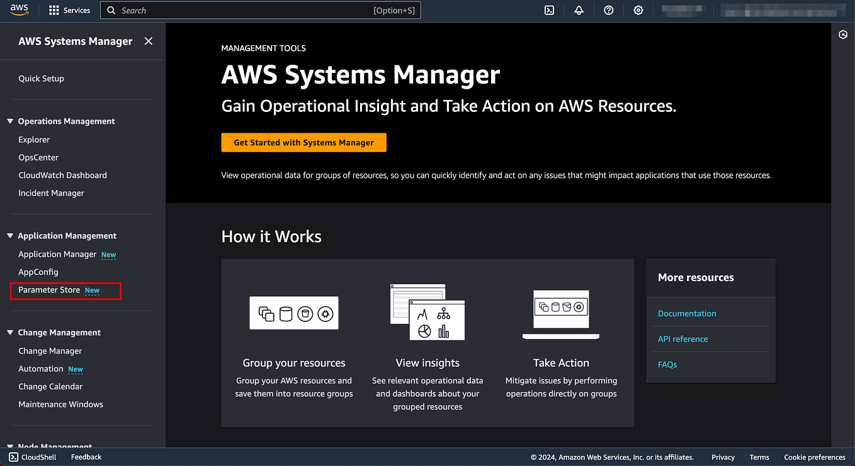This screenshot has width=855, height=466.
Task: Close the Systems Manager sidebar
Action: [x=149, y=41]
